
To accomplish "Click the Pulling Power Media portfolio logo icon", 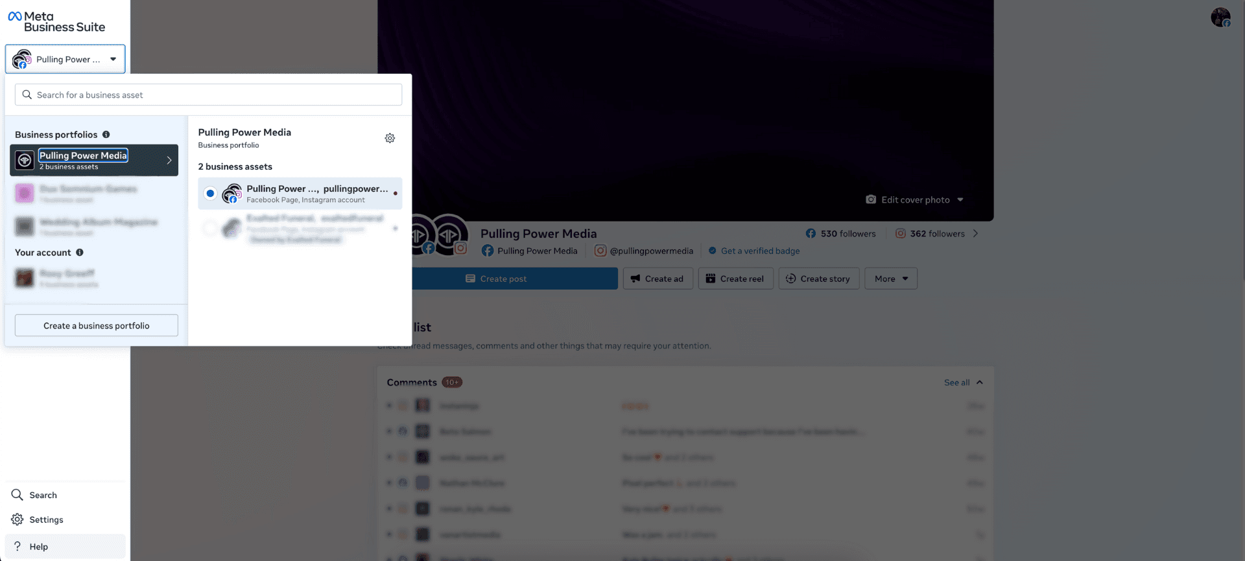I will [25, 160].
